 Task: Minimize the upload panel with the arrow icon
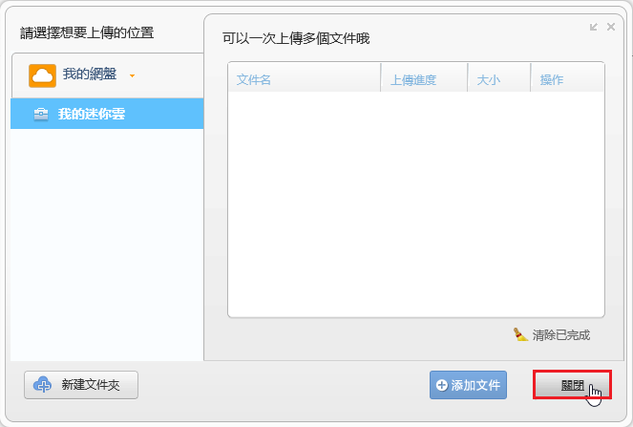(x=594, y=27)
